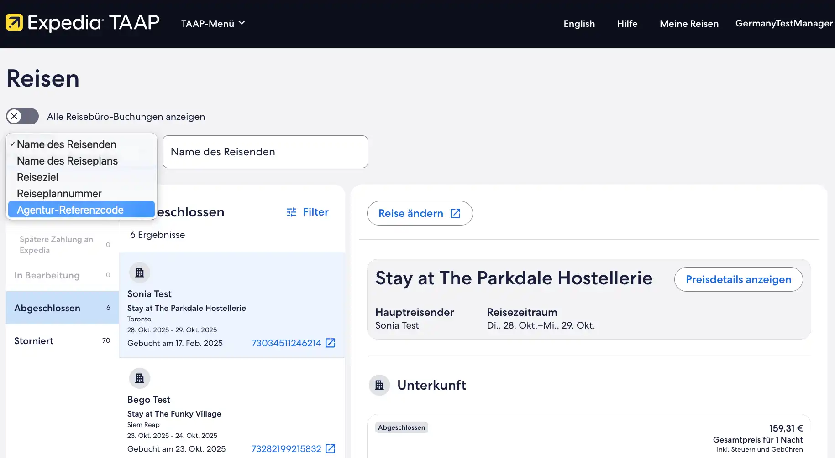Select Agentur-Referenzcode option
Viewport: 835px width, 458px height.
coord(81,210)
